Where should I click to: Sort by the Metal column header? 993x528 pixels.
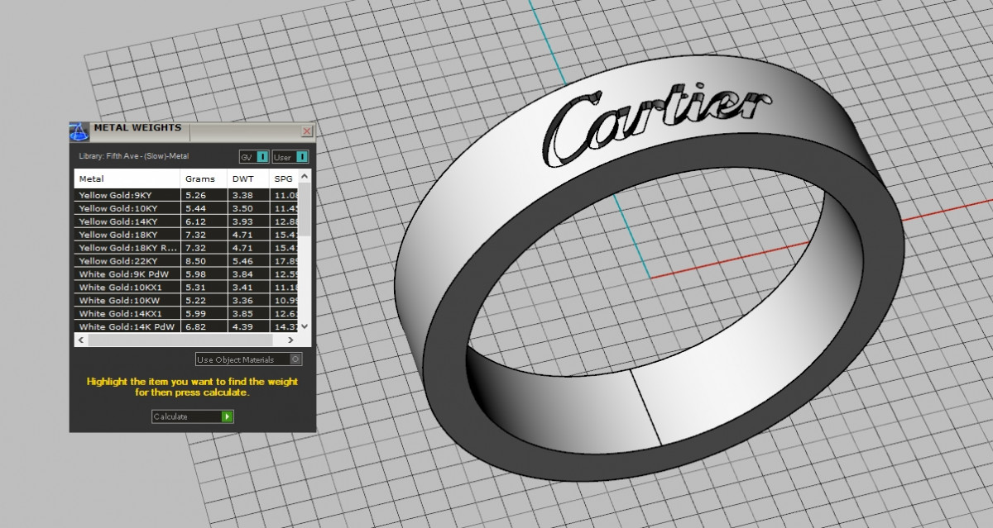[127, 178]
